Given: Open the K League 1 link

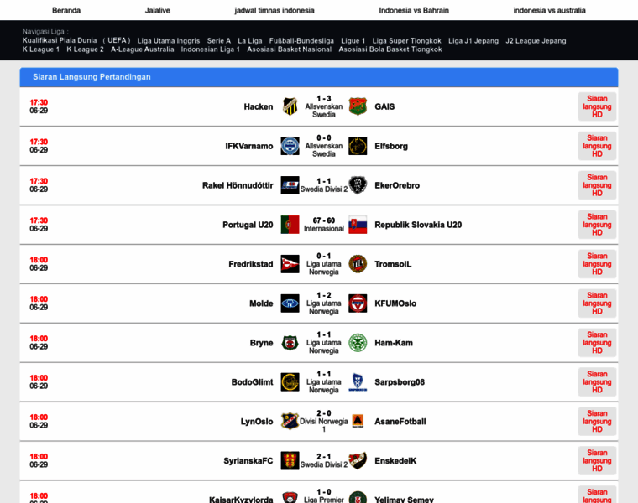Looking at the screenshot, I should point(40,49).
